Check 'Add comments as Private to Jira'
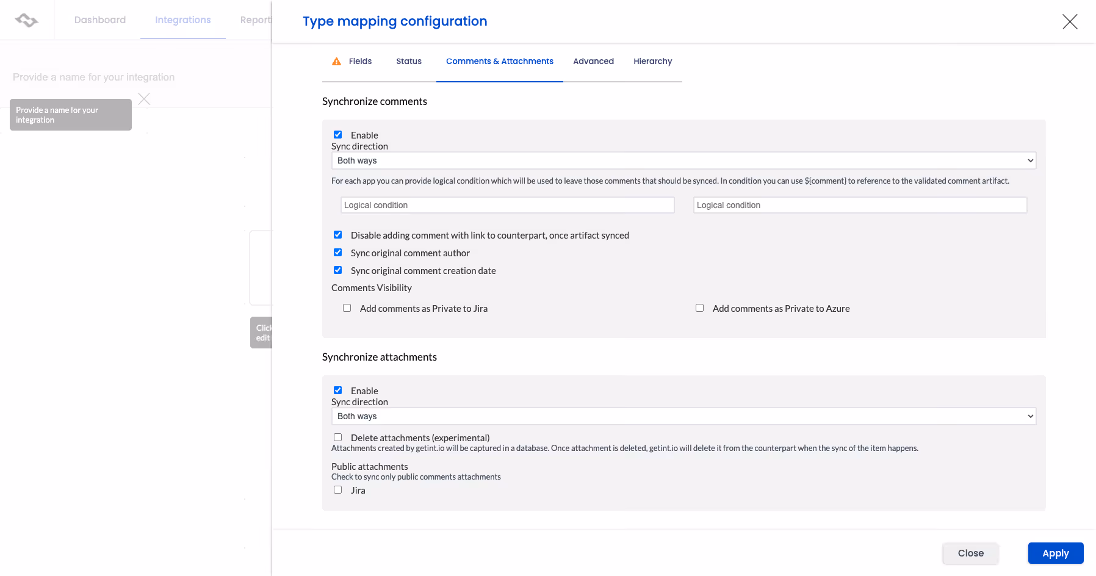Screen dimensions: 1096x576 tap(347, 308)
